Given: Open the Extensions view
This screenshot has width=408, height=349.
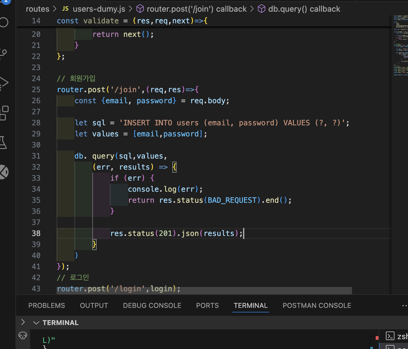Looking at the screenshot, I should (4, 113).
